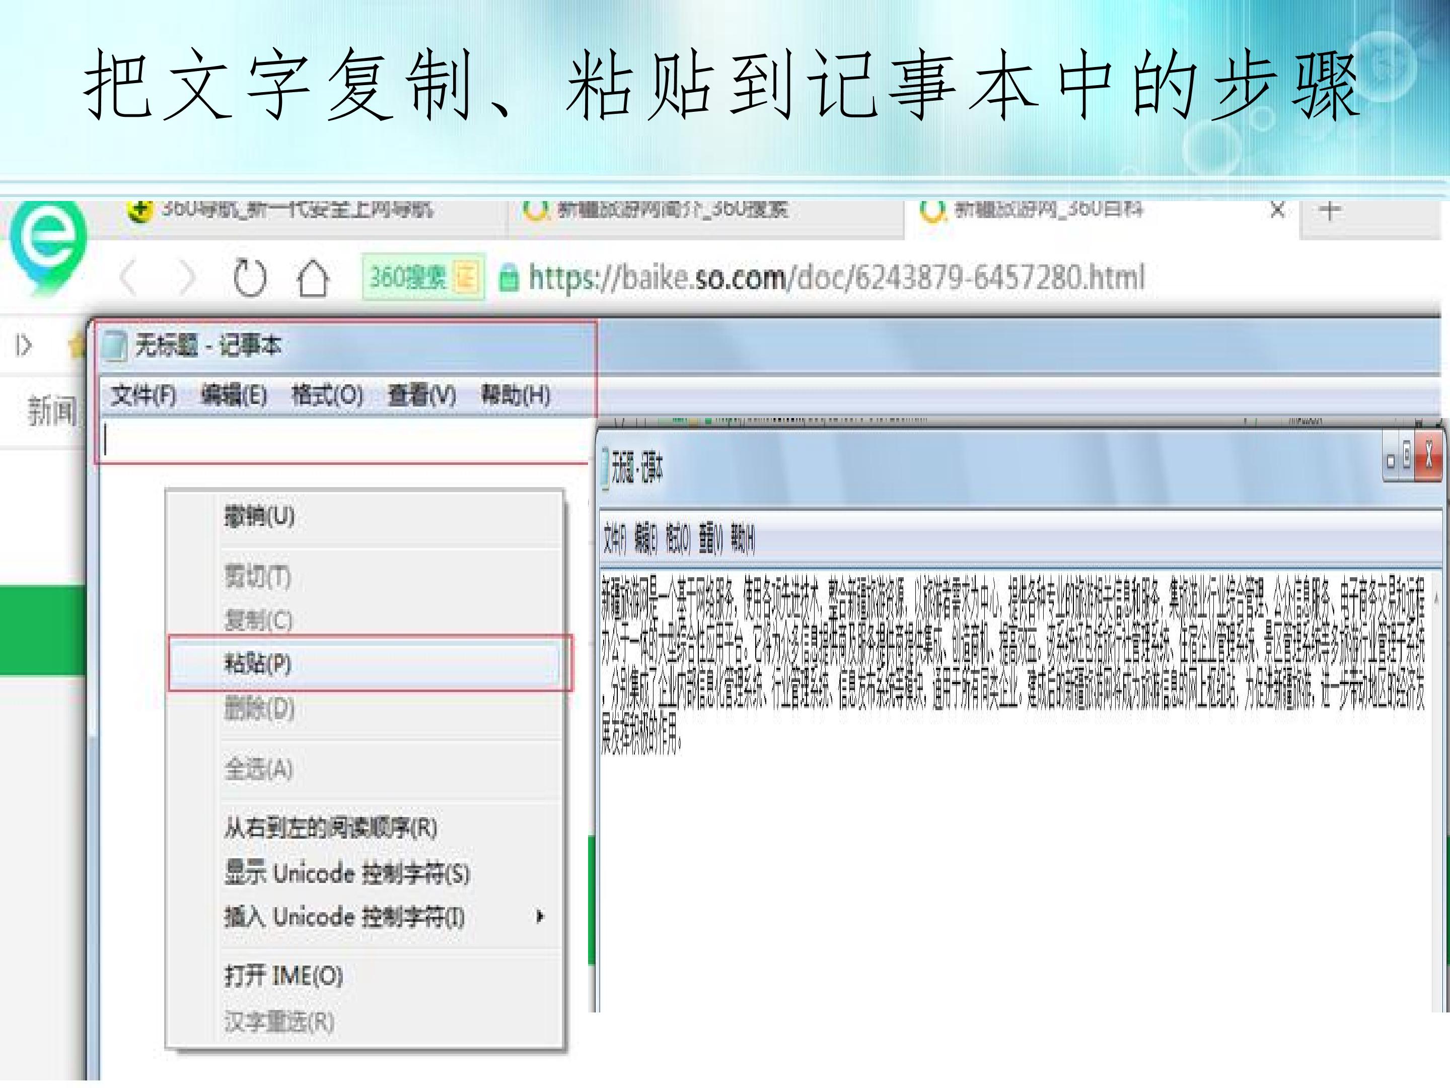Open a new browser tab with plus
1450x1088 pixels.
pyautogui.click(x=1329, y=211)
